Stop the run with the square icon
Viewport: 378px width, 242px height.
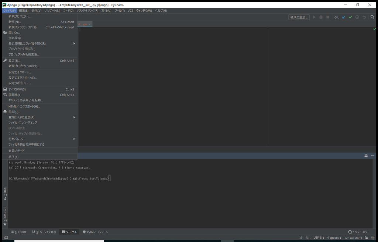pyautogui.click(x=328, y=17)
